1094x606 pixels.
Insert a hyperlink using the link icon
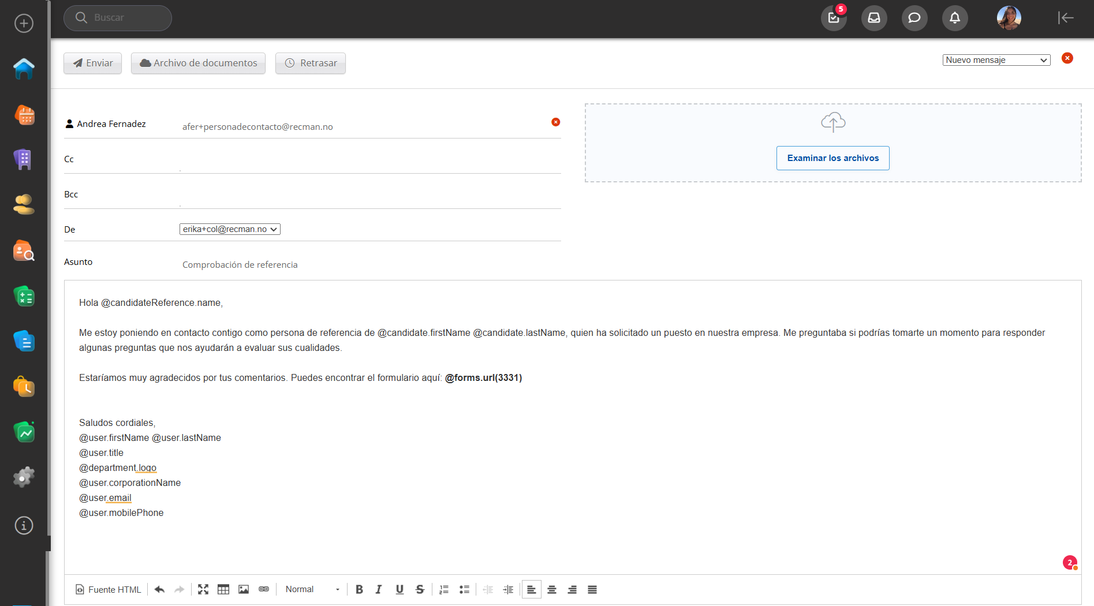pos(264,589)
